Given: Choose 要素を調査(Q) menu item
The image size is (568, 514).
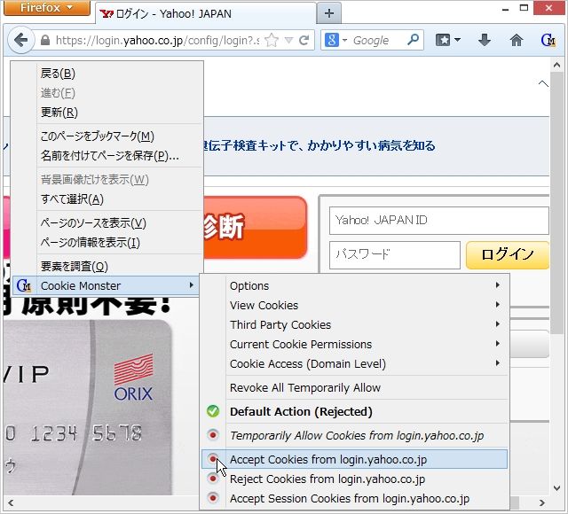Looking at the screenshot, I should (x=107, y=266).
